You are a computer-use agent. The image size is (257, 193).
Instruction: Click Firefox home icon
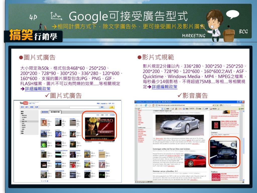(153, 105)
